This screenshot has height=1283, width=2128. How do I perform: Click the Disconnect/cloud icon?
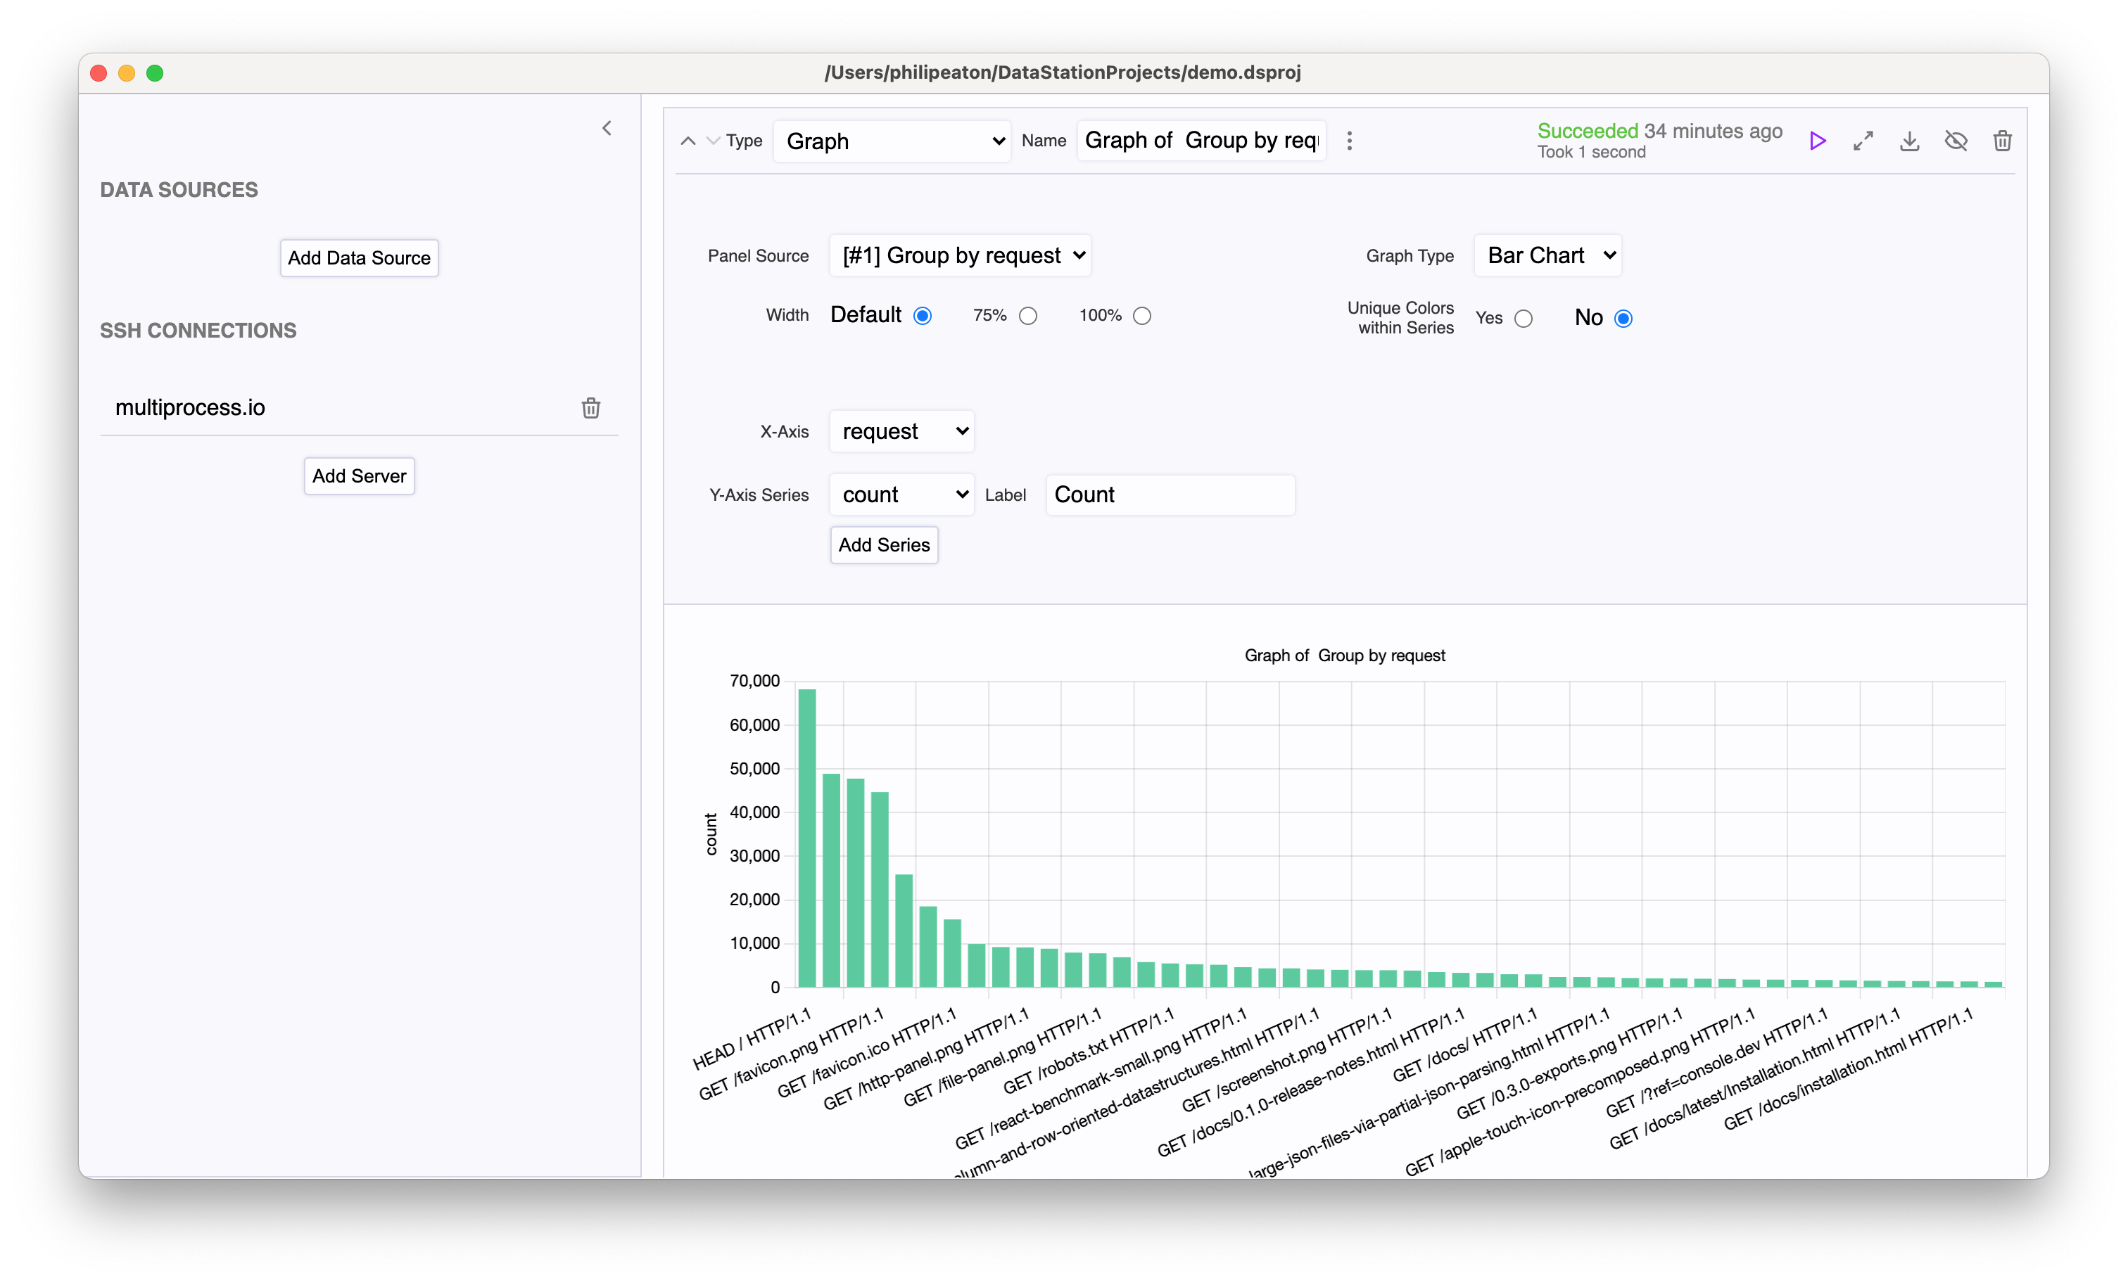coord(1956,140)
